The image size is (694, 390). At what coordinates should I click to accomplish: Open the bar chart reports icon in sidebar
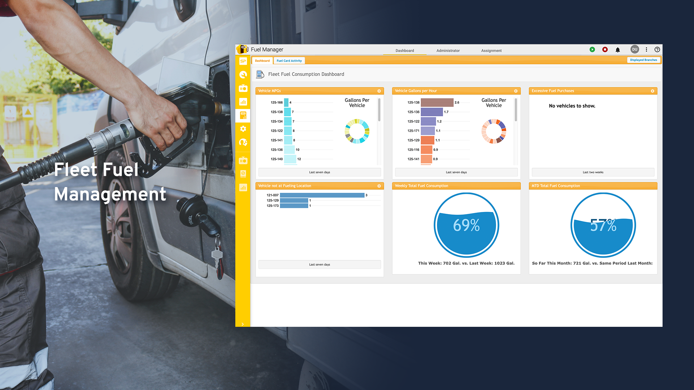(x=243, y=101)
